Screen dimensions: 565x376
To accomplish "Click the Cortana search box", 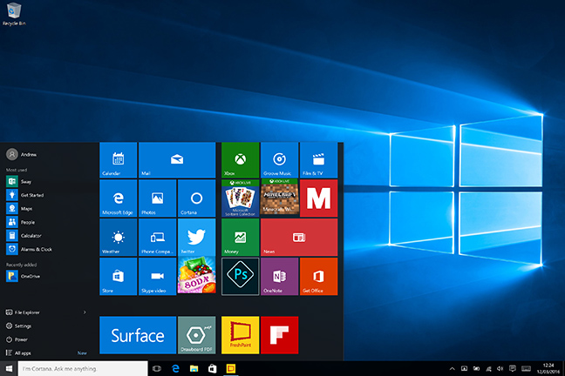I will coord(83,368).
